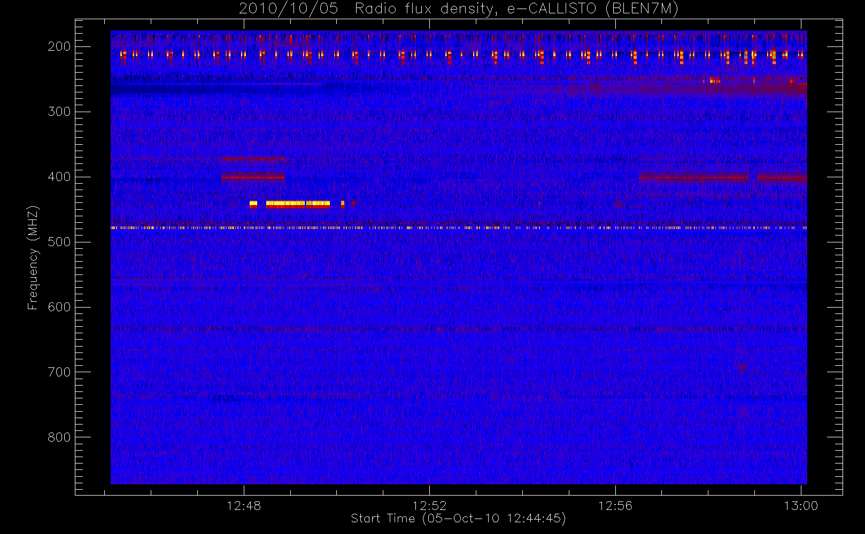
Task: Click the red band at 400 MHz after 12:56
Action: point(723,177)
